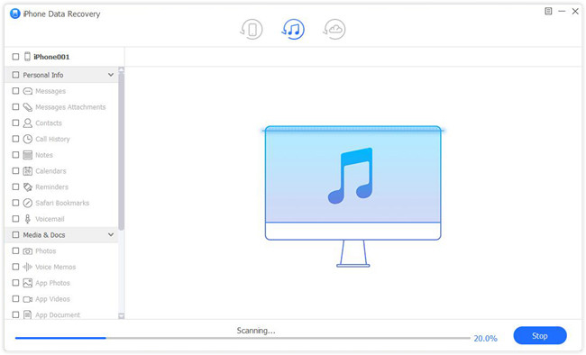This screenshot has height=355, width=586.
Task: Select the App Videos list item
Action: (61, 299)
